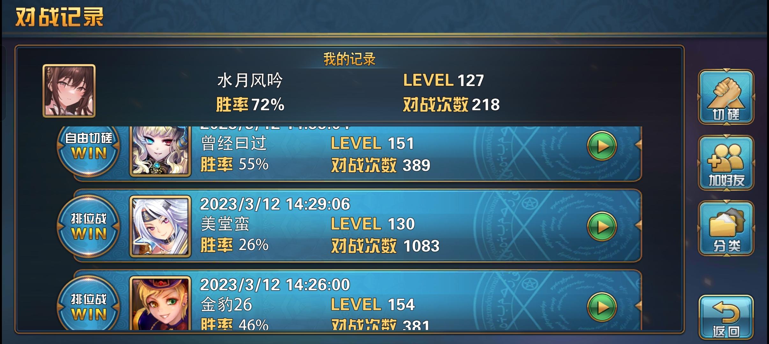Open the 分类 category folder icon

pos(726,228)
